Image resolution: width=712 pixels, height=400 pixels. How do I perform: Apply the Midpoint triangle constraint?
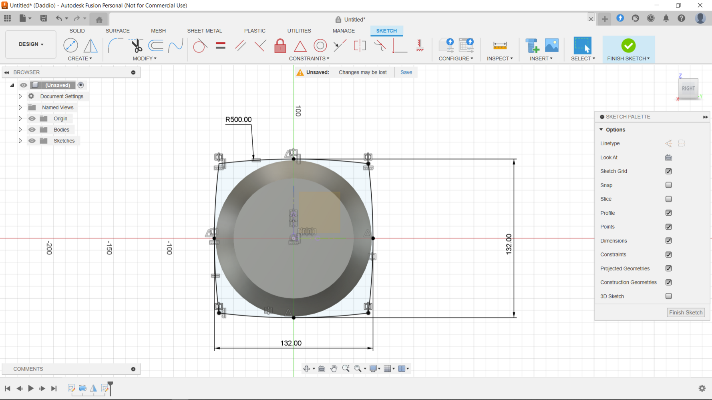click(300, 46)
